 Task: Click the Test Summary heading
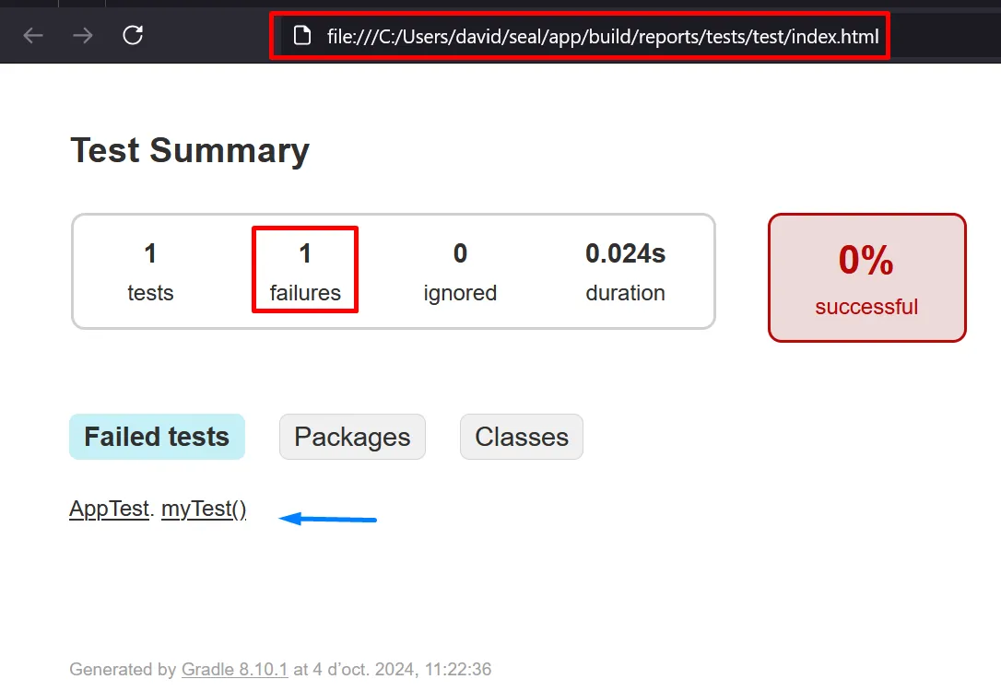click(x=190, y=150)
